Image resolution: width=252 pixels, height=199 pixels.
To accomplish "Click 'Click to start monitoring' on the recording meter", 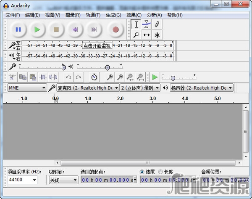I will point(97,46).
